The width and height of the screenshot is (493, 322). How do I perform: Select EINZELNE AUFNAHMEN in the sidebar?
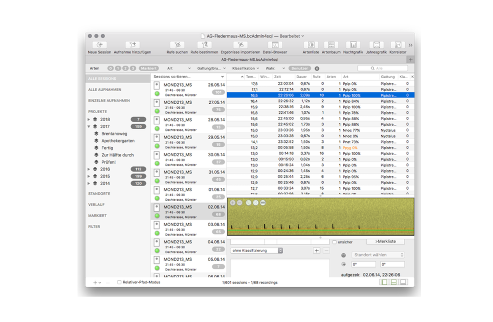pos(109,101)
